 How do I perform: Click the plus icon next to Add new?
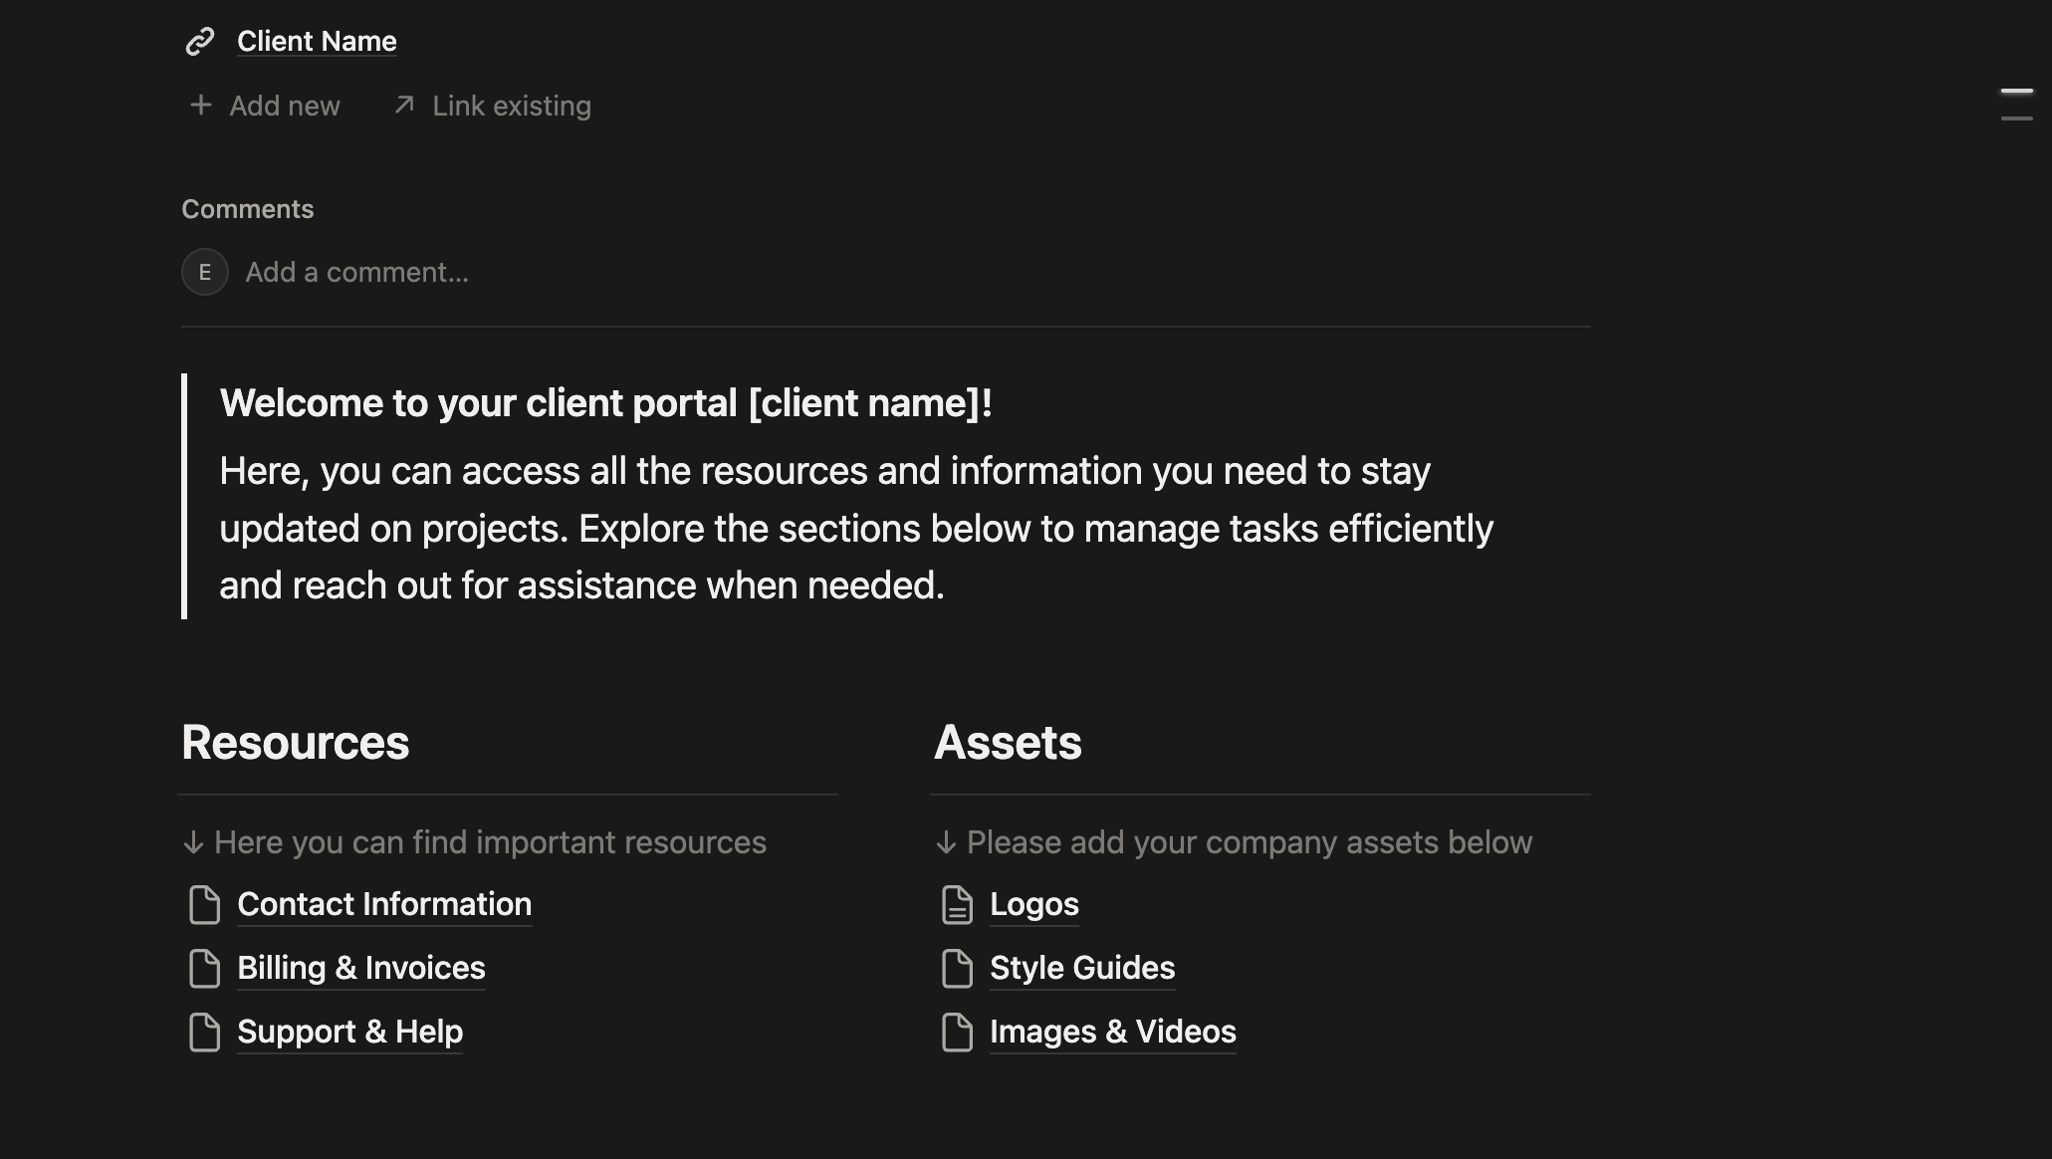coord(202,106)
